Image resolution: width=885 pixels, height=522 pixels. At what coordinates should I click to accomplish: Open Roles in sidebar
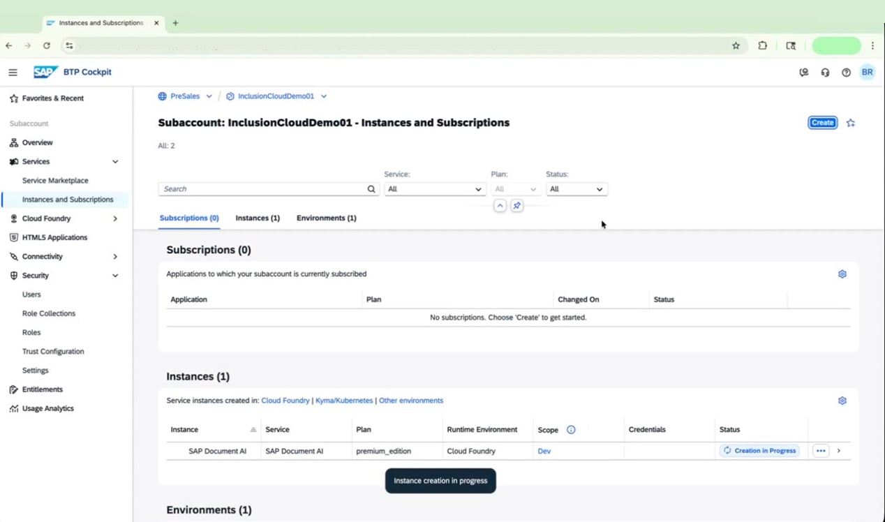pos(31,333)
